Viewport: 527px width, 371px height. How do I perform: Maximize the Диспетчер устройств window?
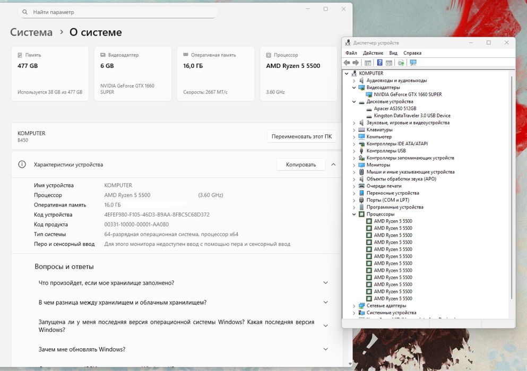pos(489,42)
